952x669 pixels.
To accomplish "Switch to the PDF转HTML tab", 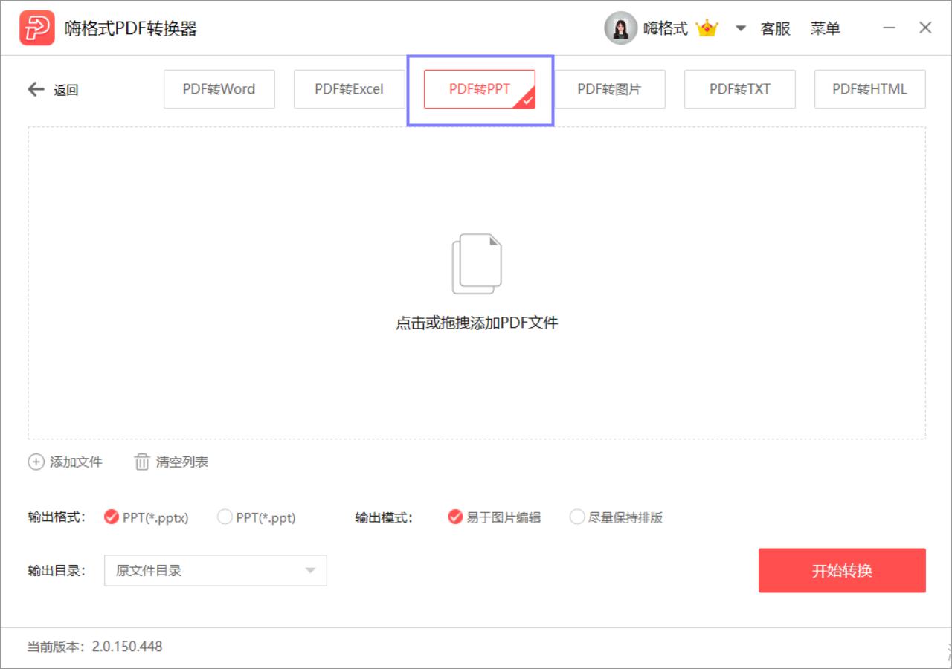I will [870, 89].
